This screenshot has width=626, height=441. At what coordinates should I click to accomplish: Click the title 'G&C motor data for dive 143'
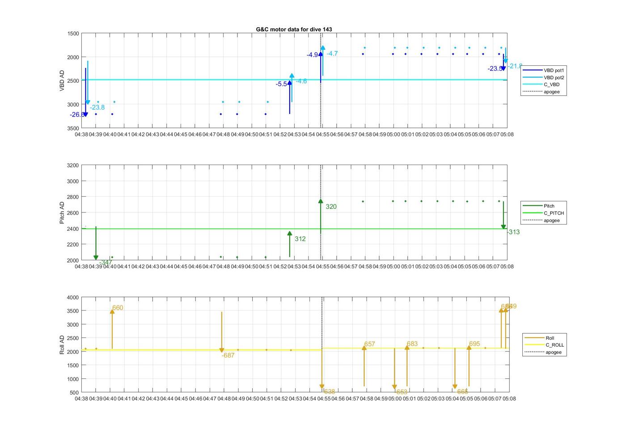click(x=294, y=29)
